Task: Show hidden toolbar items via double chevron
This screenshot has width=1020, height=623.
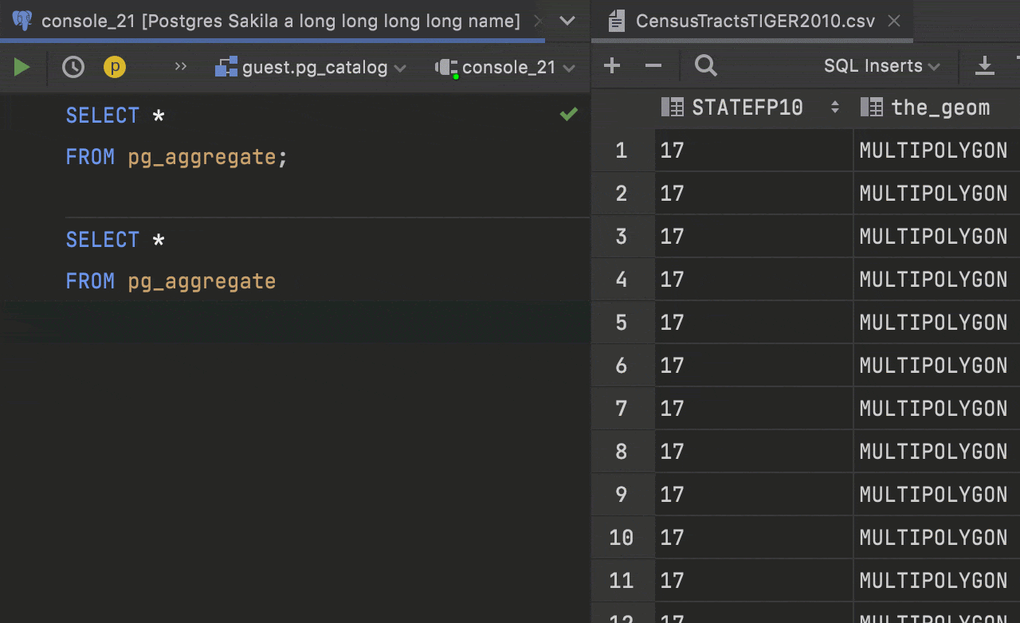Action: (181, 67)
